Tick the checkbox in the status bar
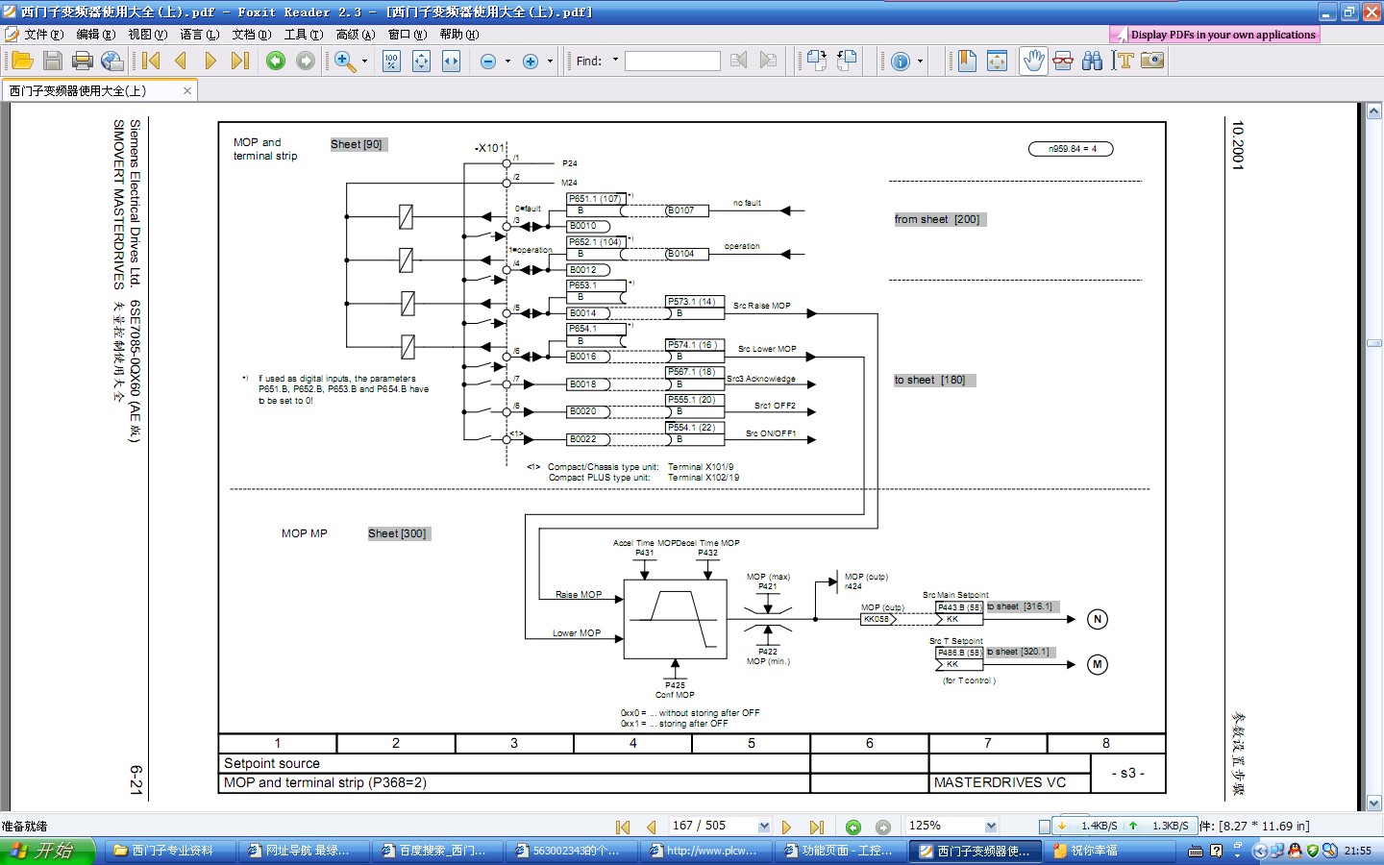This screenshot has width=1384, height=865. pos(1044,827)
